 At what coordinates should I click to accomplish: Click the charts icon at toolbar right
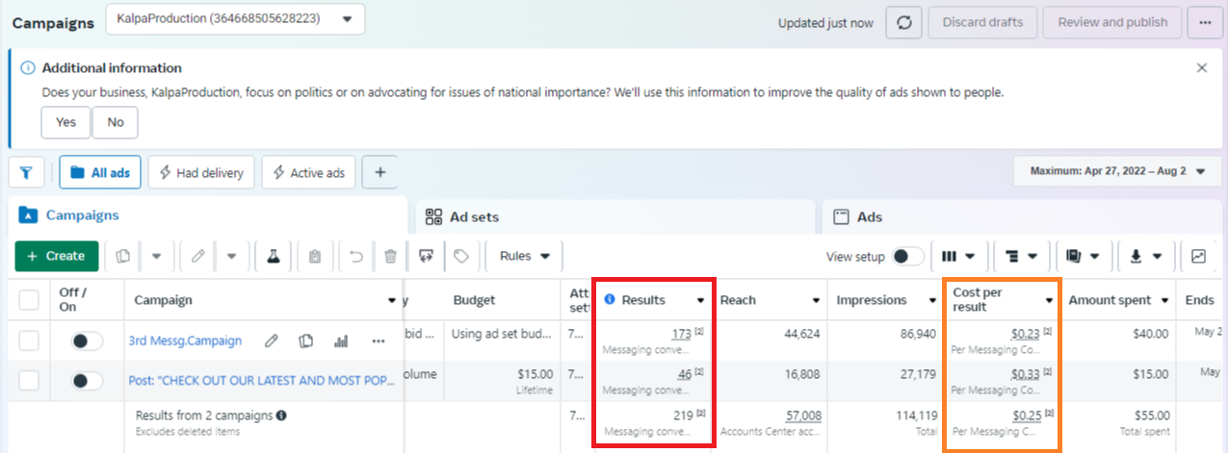[x=1198, y=257]
